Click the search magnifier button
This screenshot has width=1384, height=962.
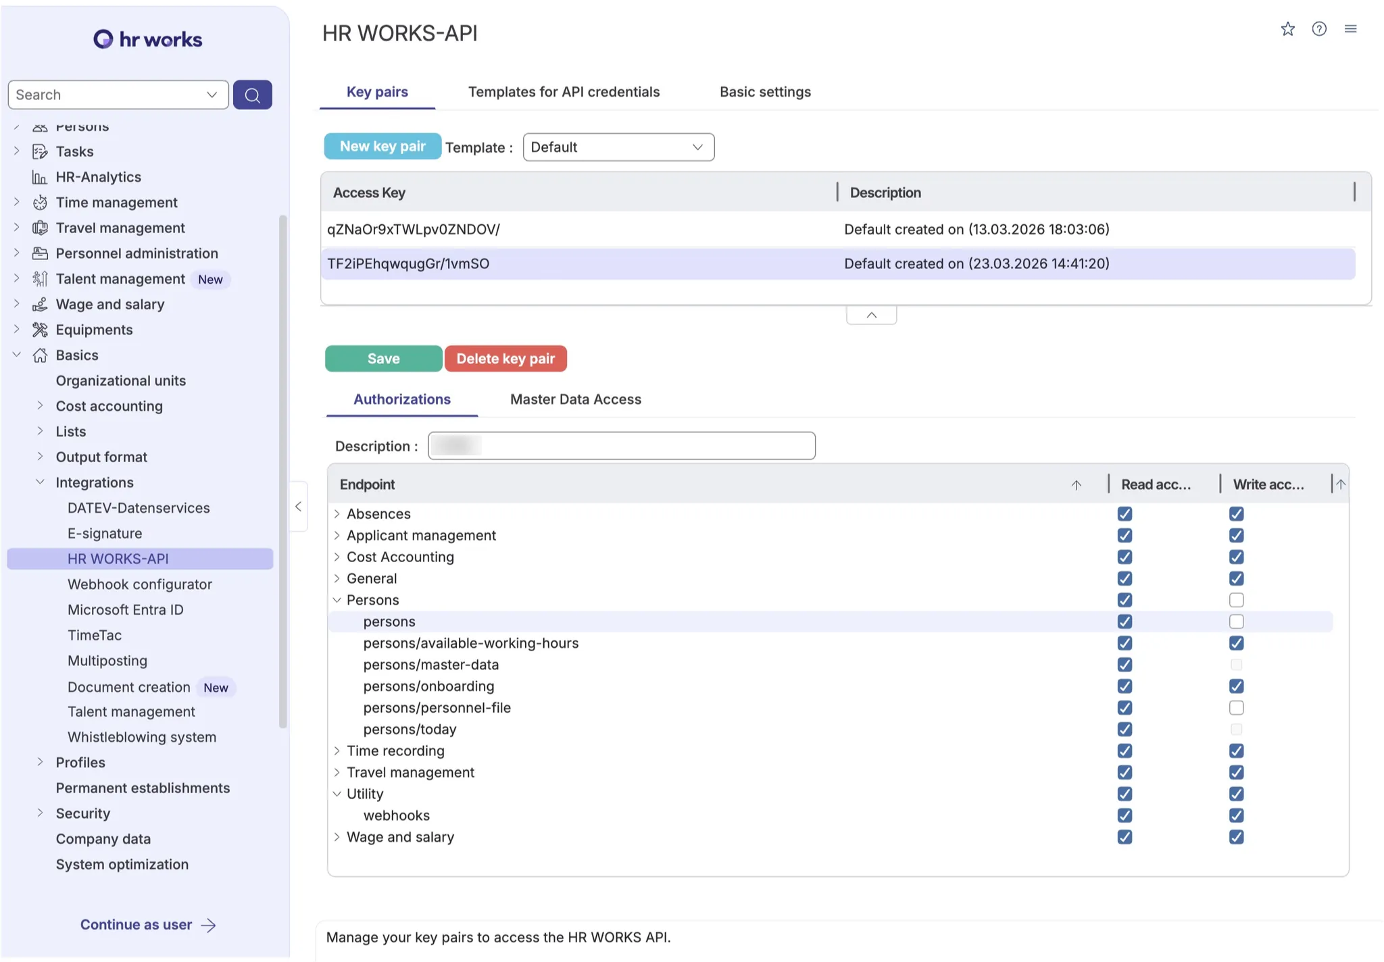253,95
